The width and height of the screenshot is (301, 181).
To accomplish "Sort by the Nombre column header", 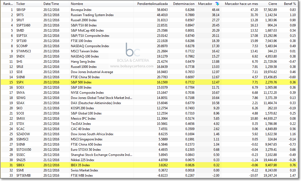I will pos(77,4).
